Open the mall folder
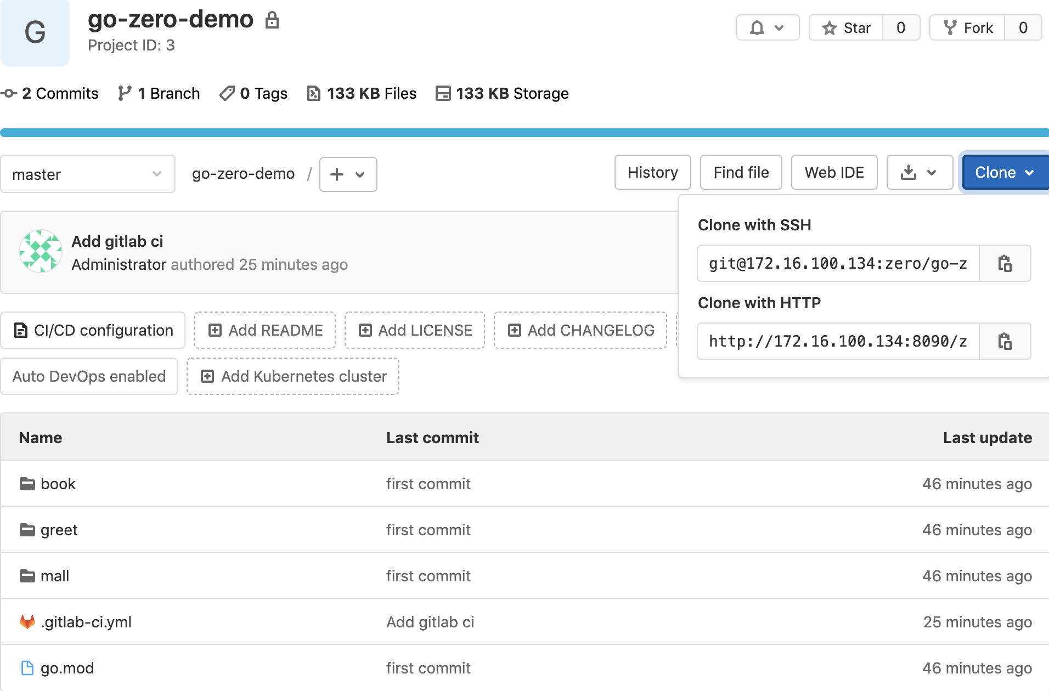1049x691 pixels. [55, 576]
